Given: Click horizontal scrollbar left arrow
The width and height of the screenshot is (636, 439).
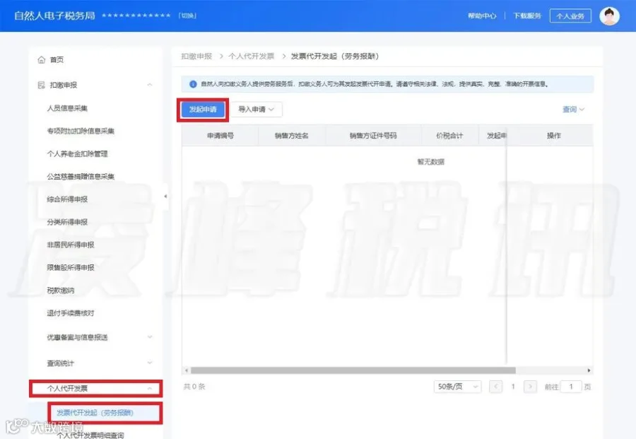Looking at the screenshot, I should pyautogui.click(x=186, y=370).
